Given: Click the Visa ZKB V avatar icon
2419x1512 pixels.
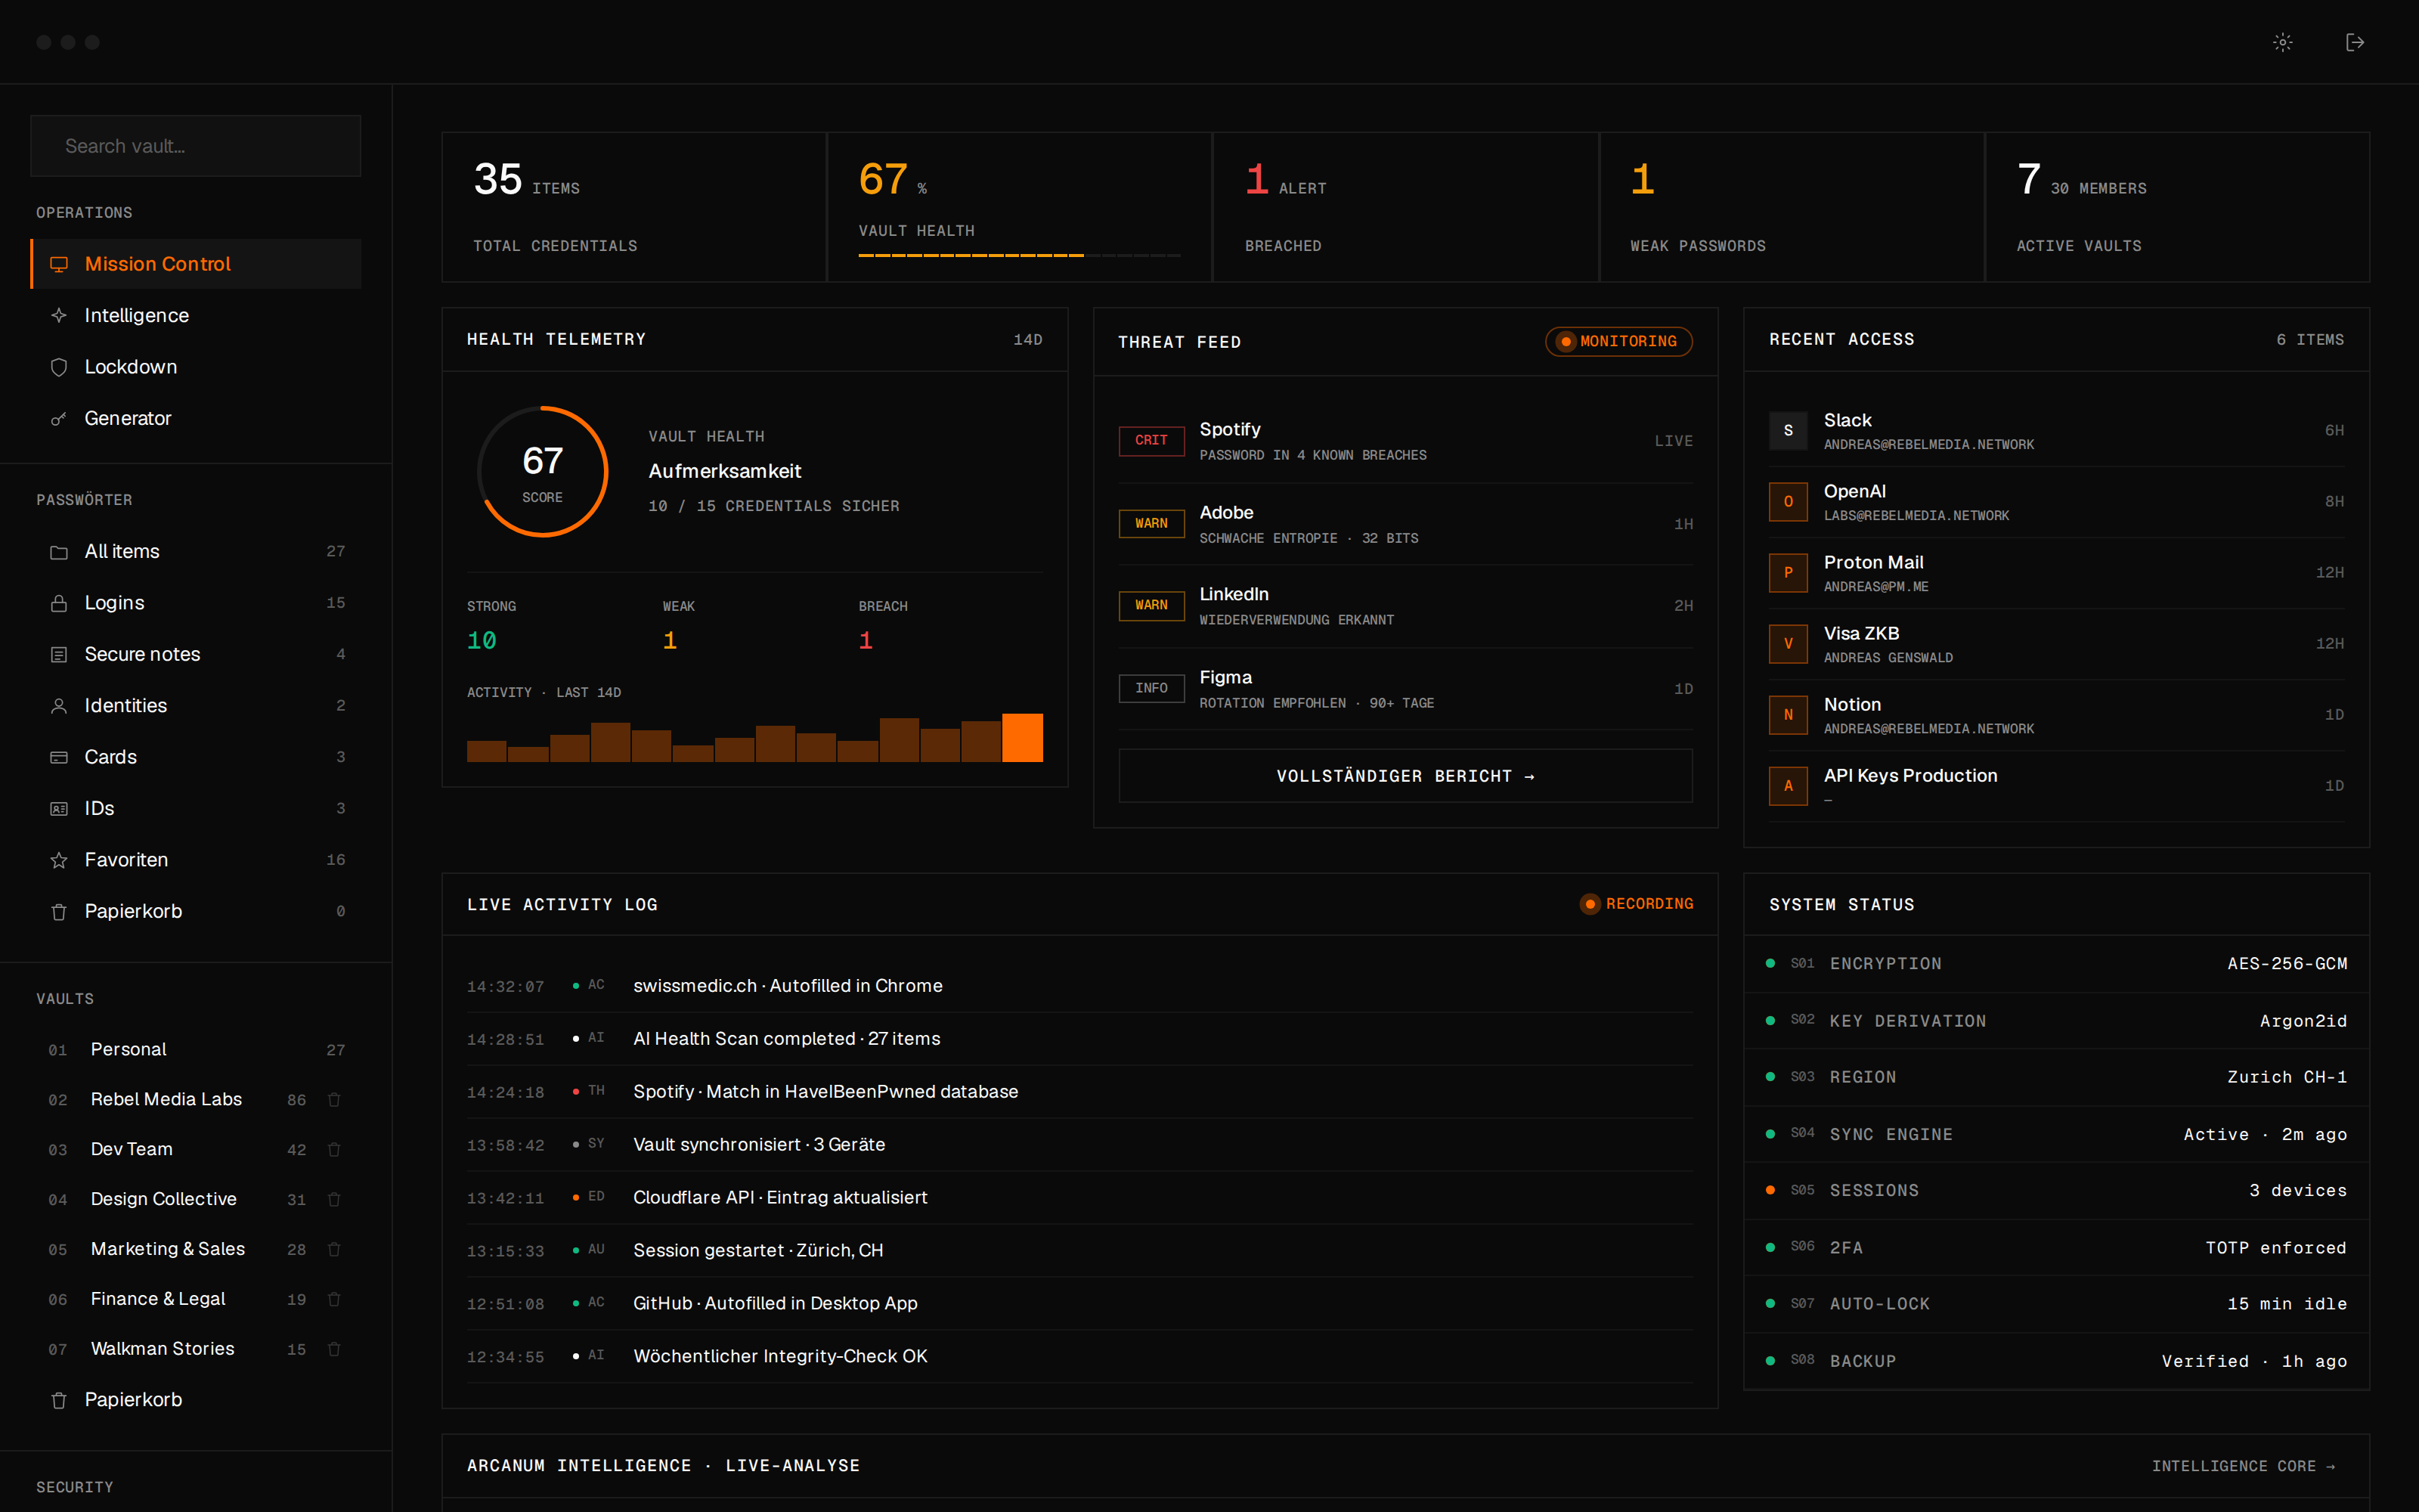Looking at the screenshot, I should (x=1789, y=644).
